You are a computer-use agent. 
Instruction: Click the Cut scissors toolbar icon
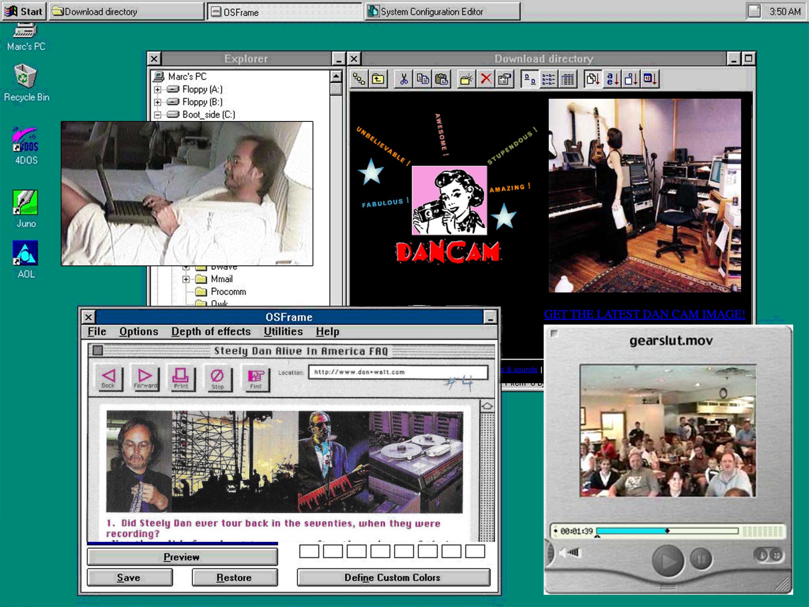[403, 79]
